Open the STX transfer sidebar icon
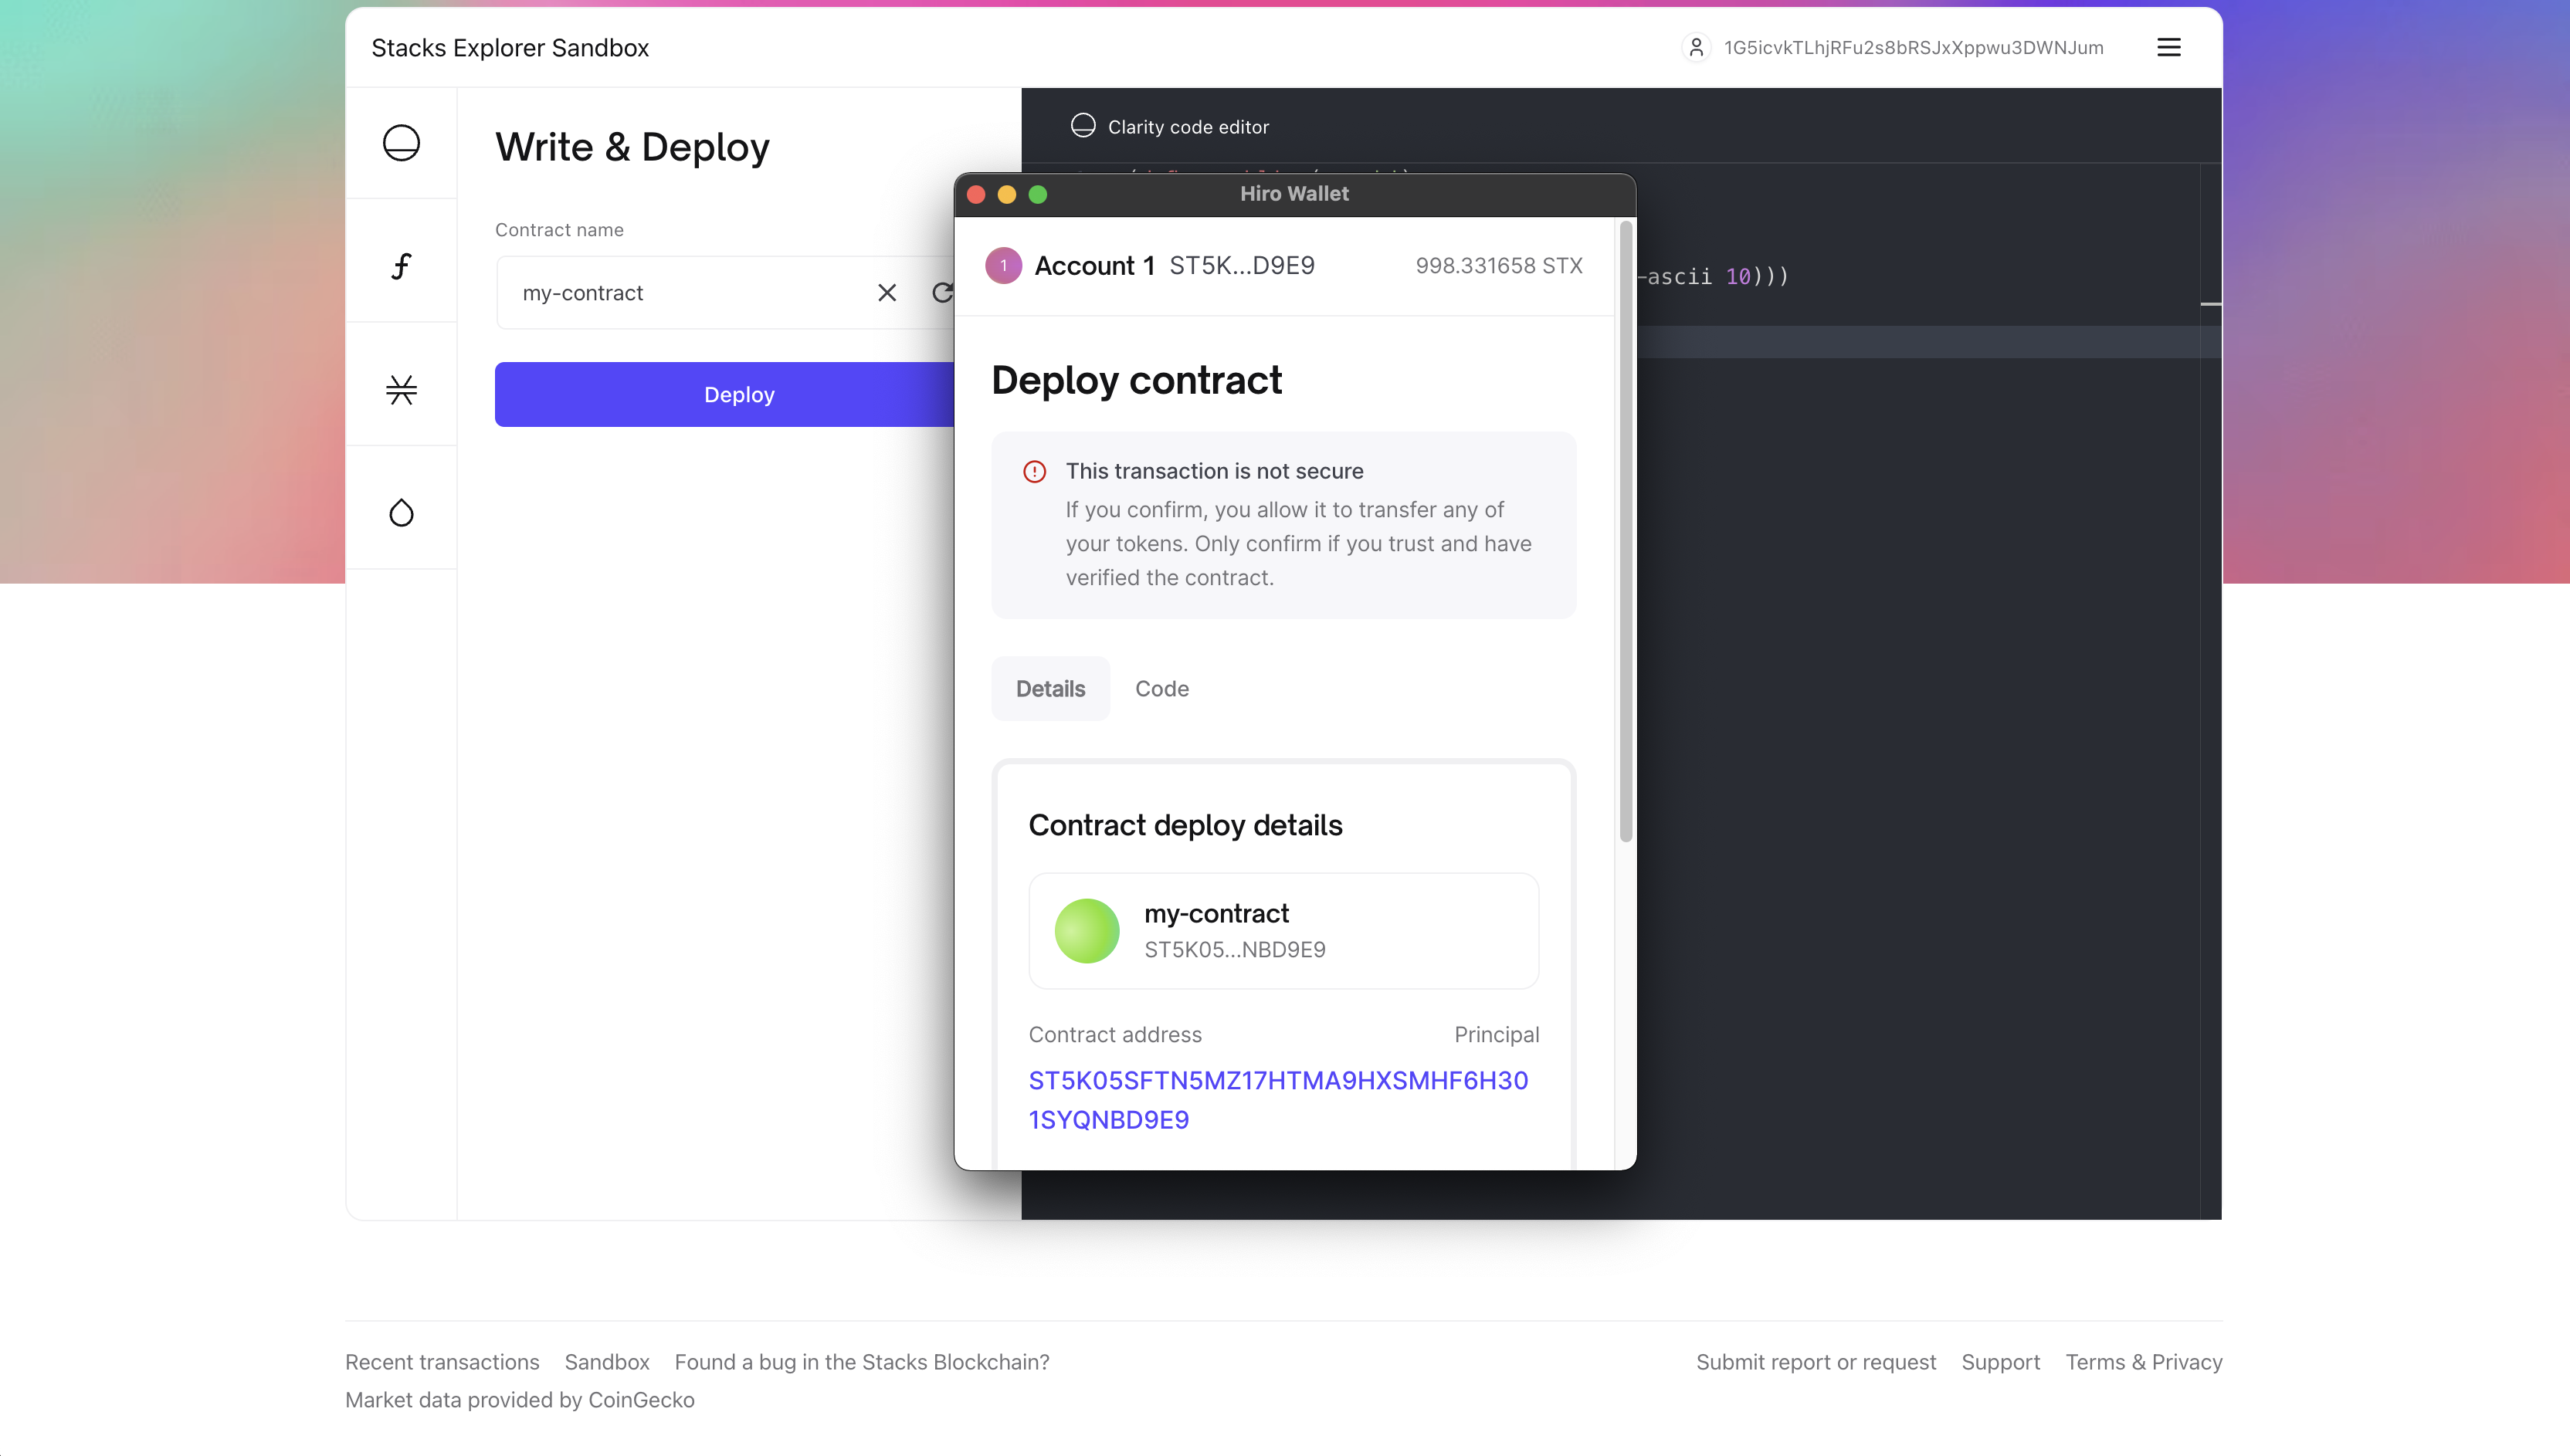Image resolution: width=2570 pixels, height=1456 pixels. (401, 389)
